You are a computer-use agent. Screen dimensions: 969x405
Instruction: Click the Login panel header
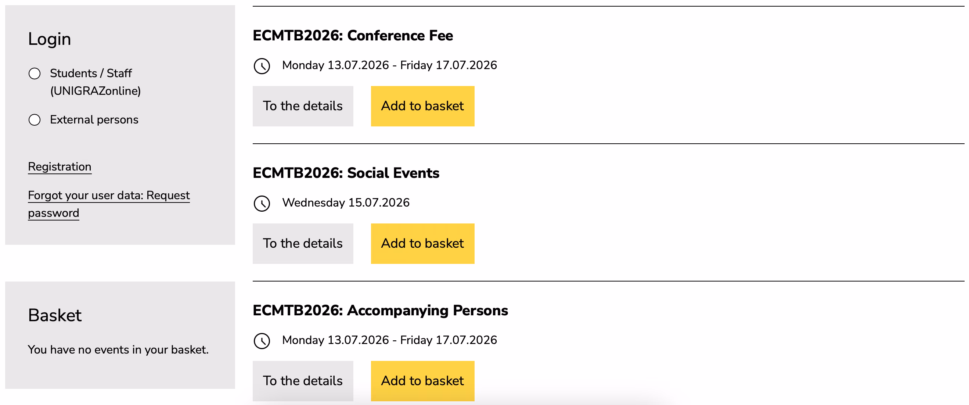click(x=49, y=38)
